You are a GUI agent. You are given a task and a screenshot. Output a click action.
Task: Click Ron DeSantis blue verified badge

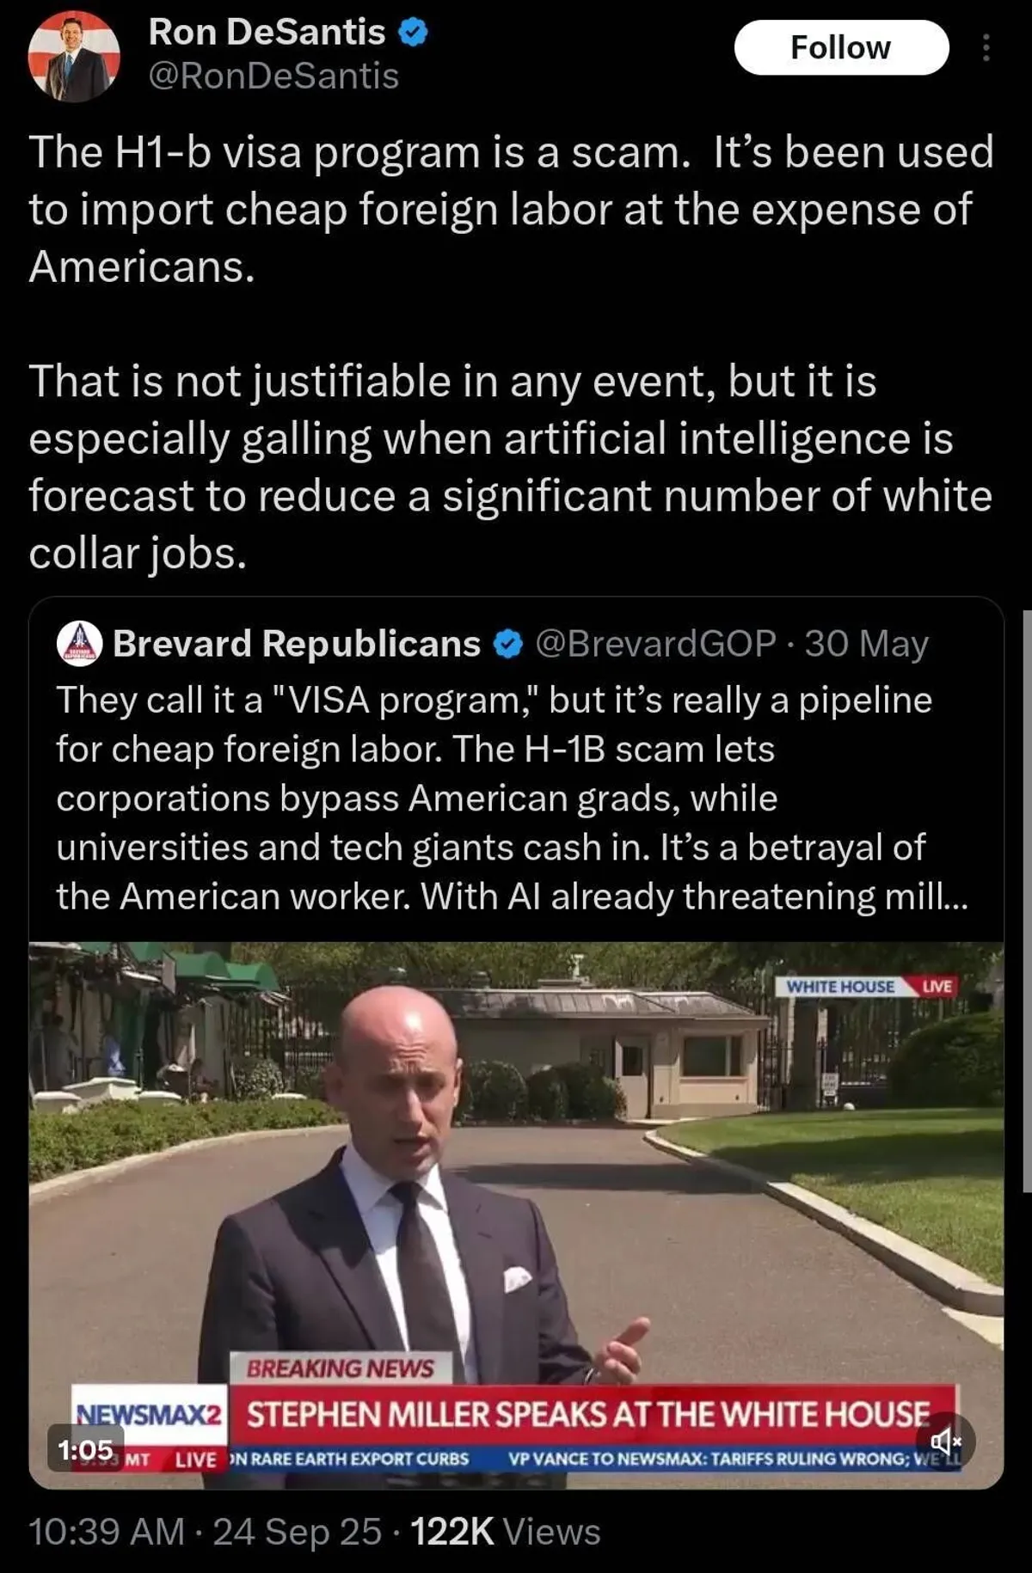(x=413, y=33)
